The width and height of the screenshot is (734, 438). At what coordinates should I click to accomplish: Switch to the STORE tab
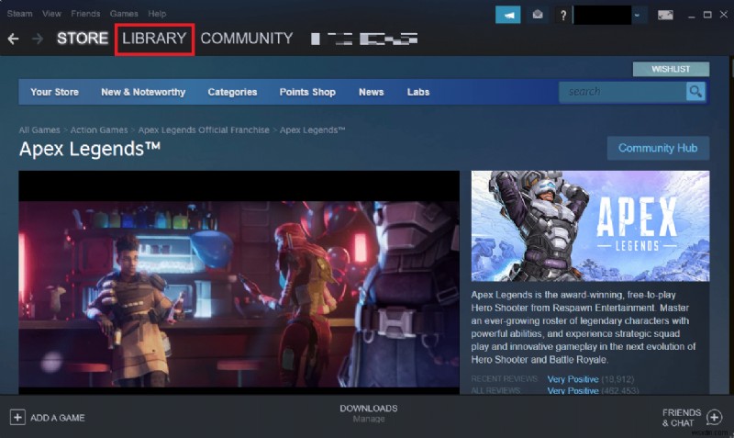(x=83, y=39)
